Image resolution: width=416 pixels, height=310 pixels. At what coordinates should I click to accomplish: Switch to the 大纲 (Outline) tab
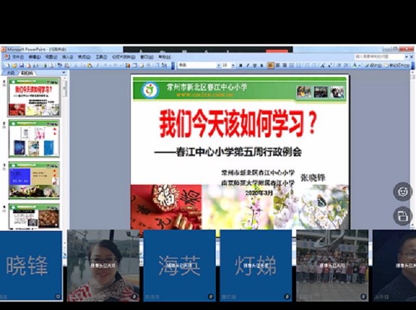pos(10,73)
